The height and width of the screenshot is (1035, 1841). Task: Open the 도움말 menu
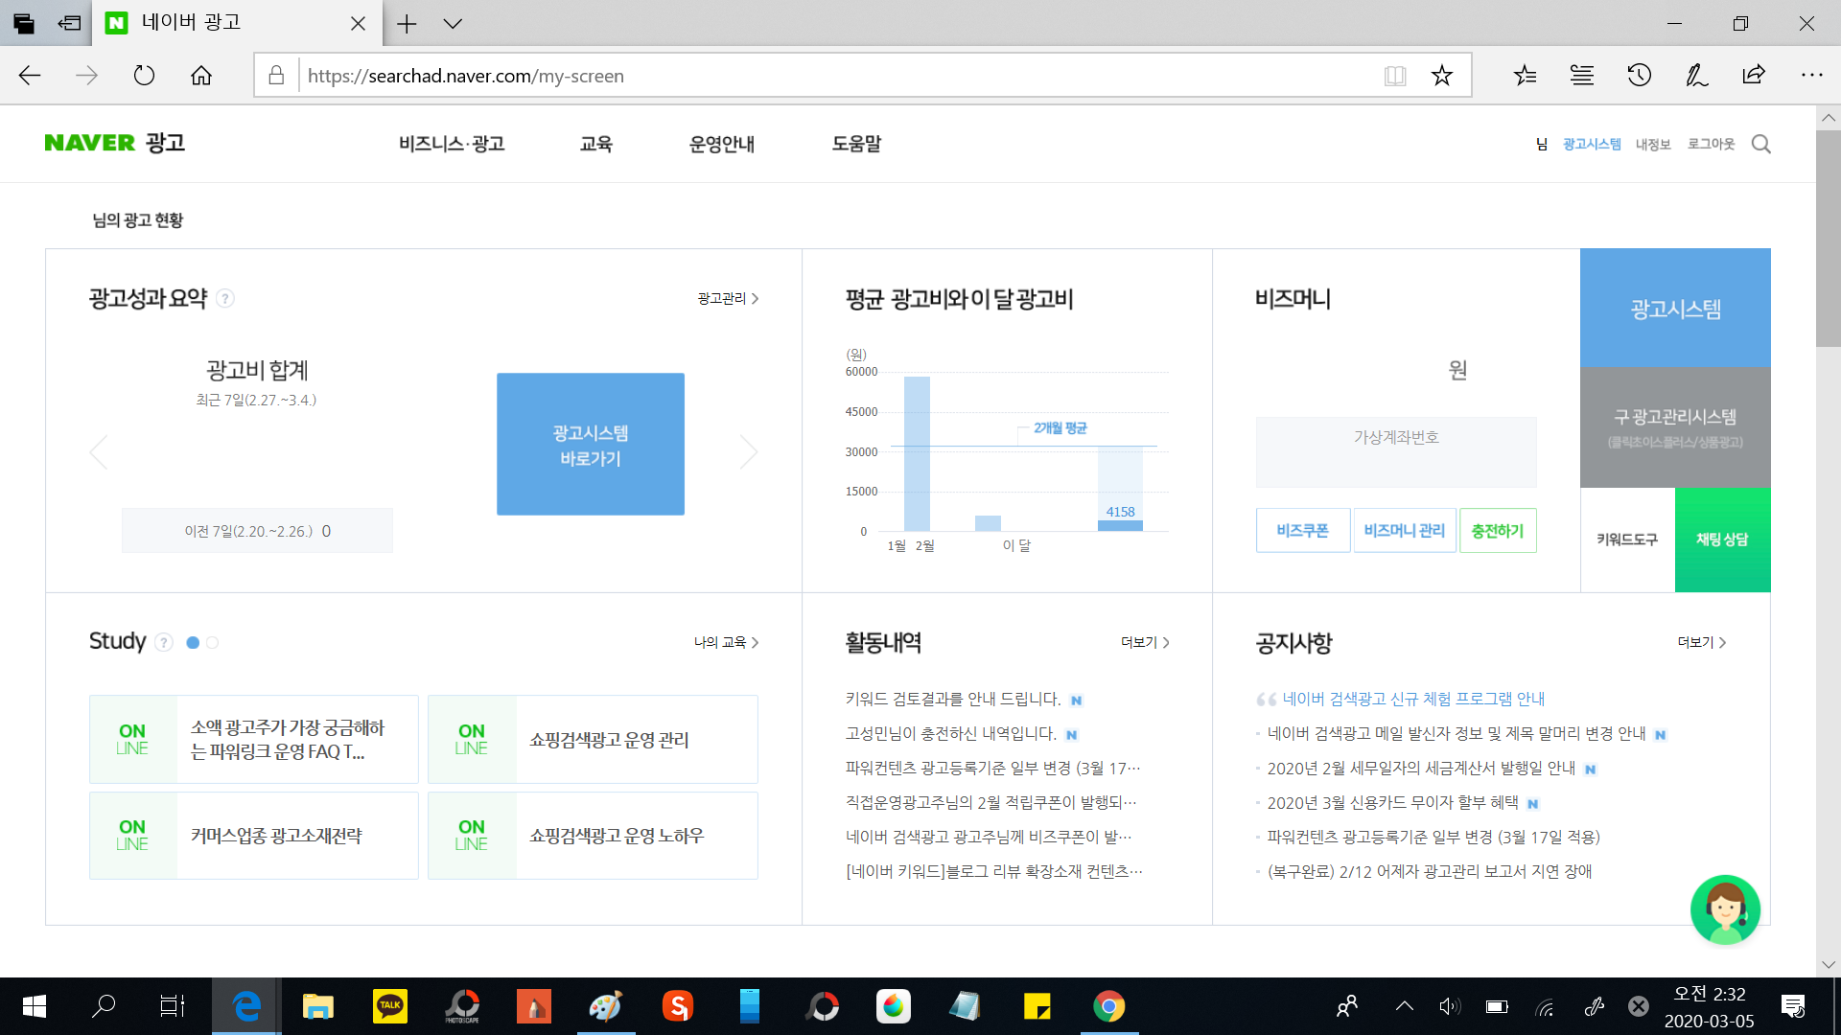856,144
